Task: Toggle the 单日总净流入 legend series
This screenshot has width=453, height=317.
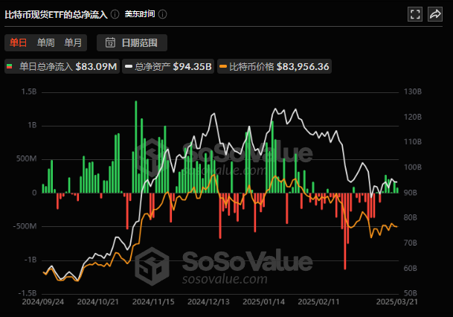Action: [x=62, y=66]
